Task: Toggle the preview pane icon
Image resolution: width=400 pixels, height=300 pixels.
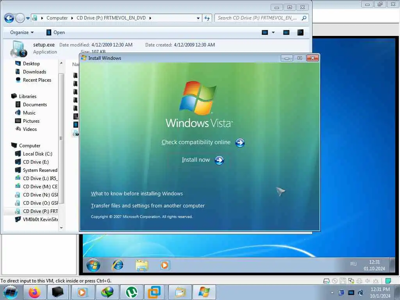Action: [286, 32]
